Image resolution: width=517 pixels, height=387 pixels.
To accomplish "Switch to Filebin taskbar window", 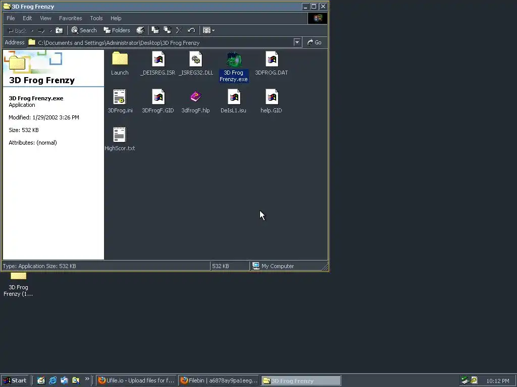I will pos(219,380).
